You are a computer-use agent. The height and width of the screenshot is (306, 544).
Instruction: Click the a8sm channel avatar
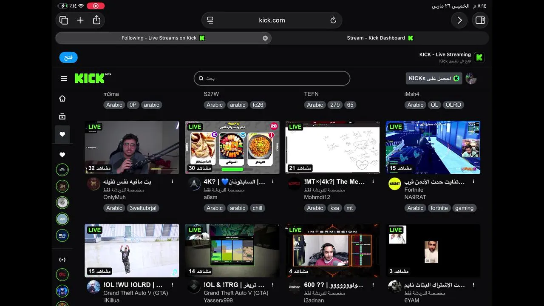click(x=194, y=184)
